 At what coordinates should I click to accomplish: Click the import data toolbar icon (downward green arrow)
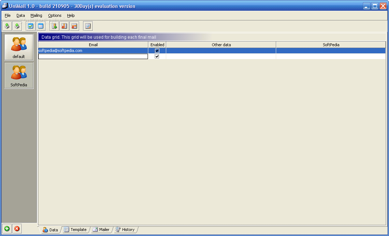pos(7,26)
